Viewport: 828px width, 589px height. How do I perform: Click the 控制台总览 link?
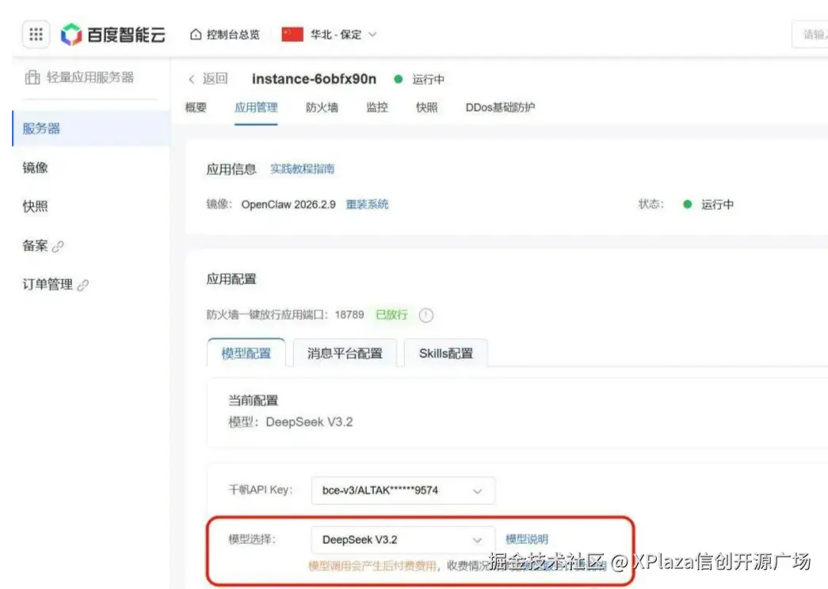click(x=234, y=35)
